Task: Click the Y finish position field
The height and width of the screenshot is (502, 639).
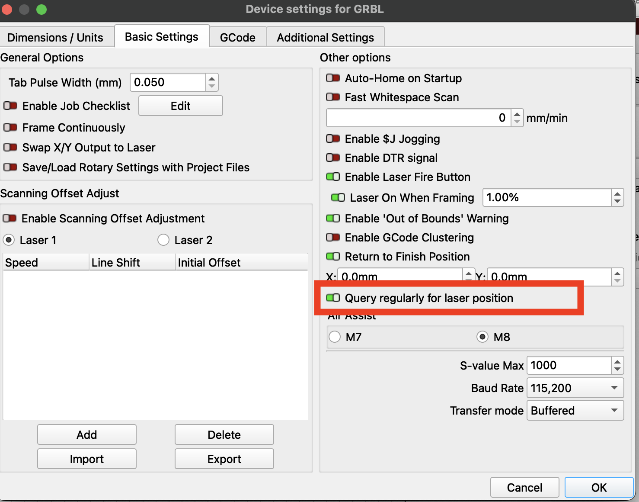Action: 549,277
